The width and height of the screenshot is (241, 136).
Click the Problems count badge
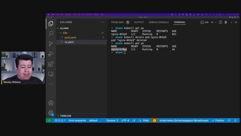128,22
